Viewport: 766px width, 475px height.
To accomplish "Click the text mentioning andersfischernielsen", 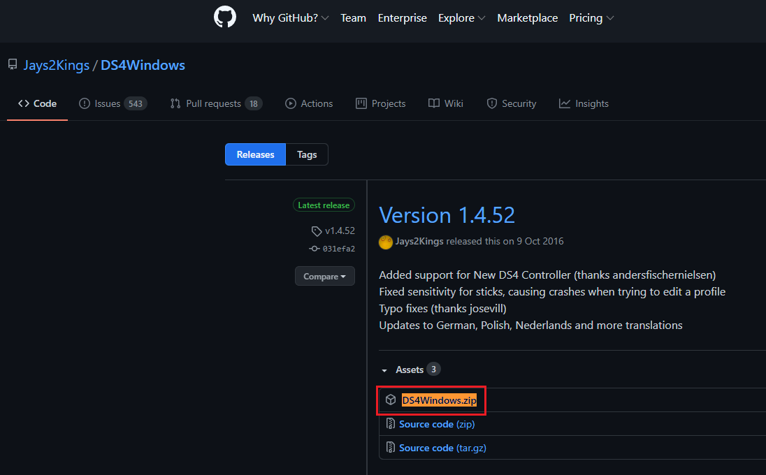I will click(547, 275).
